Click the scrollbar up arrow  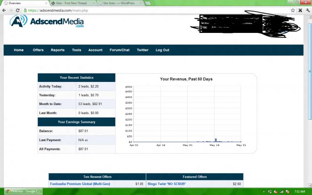pyautogui.click(x=310, y=17)
